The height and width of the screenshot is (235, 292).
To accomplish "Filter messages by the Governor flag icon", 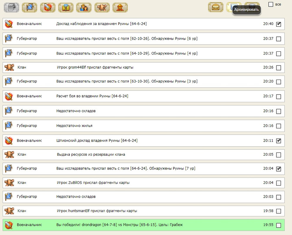I will [x=29, y=7].
